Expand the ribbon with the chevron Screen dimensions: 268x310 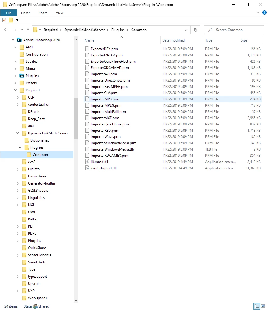258,13
